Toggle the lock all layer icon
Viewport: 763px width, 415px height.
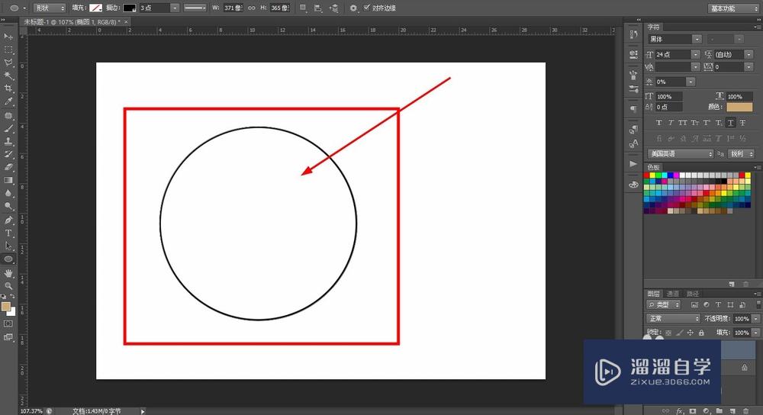(700, 333)
